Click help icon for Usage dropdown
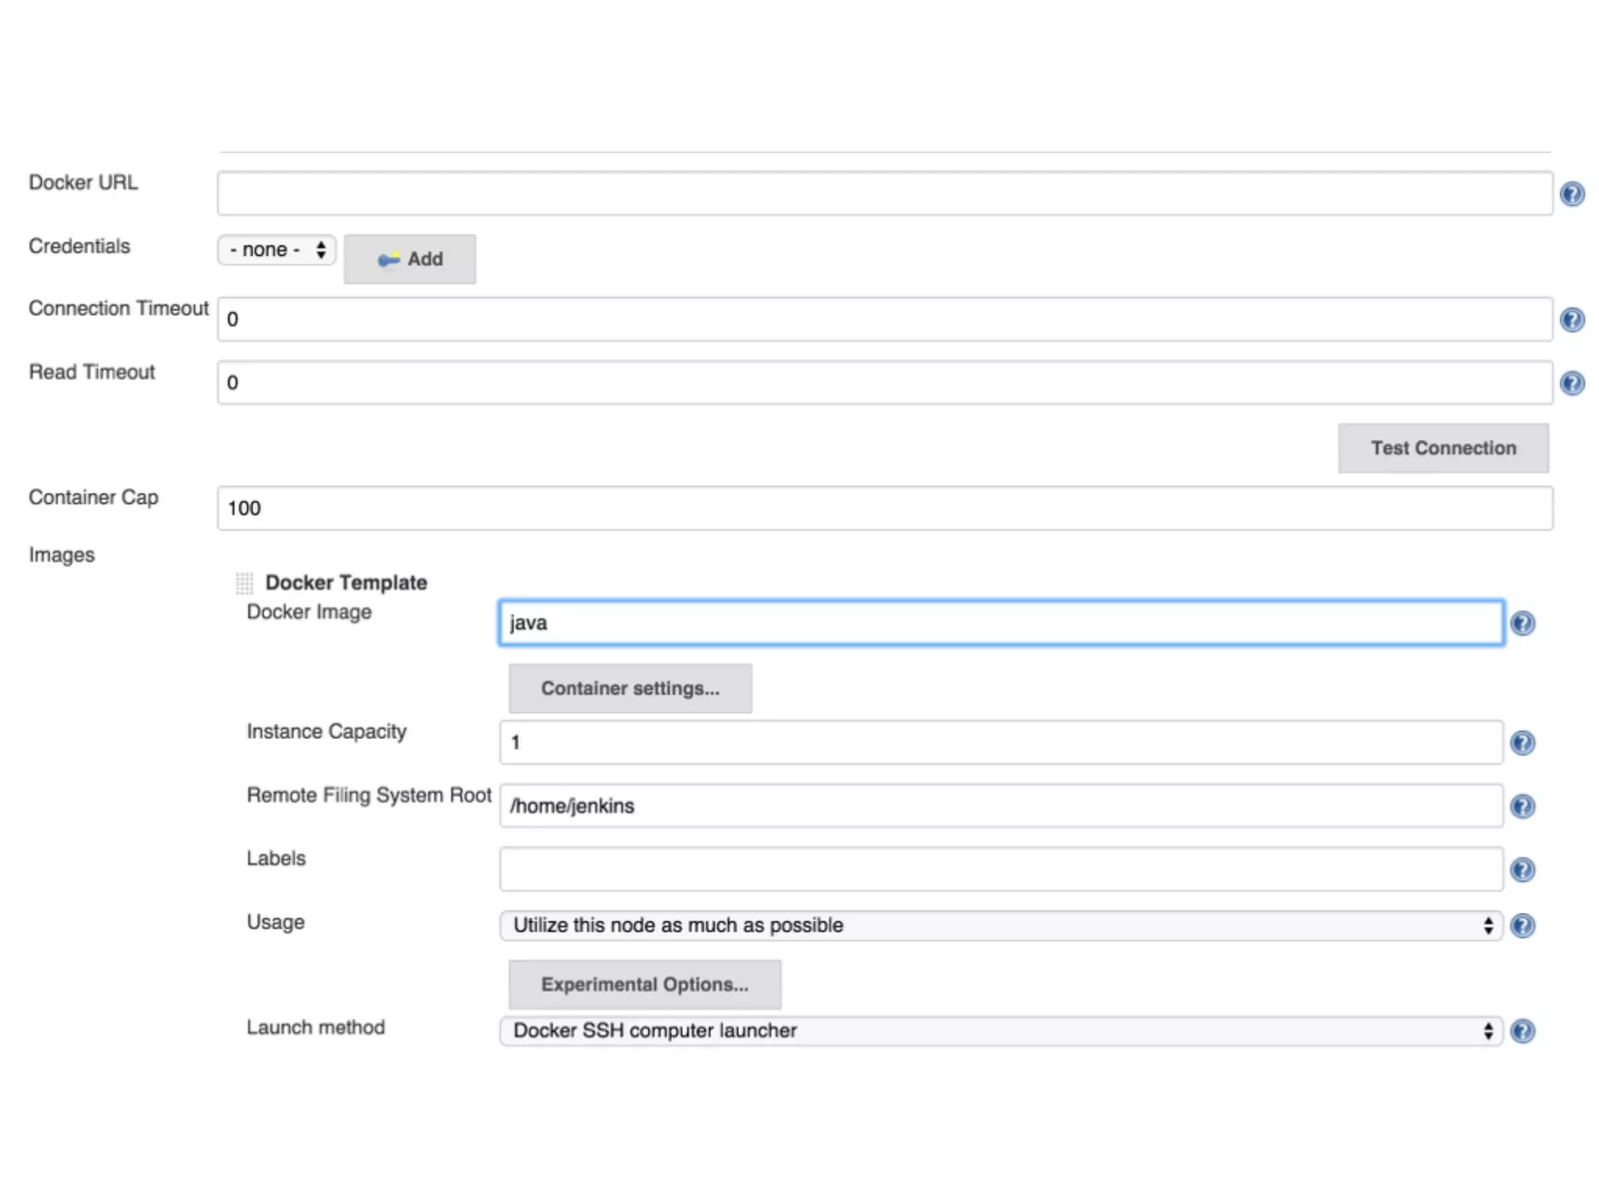The width and height of the screenshot is (1599, 1199). click(x=1522, y=926)
